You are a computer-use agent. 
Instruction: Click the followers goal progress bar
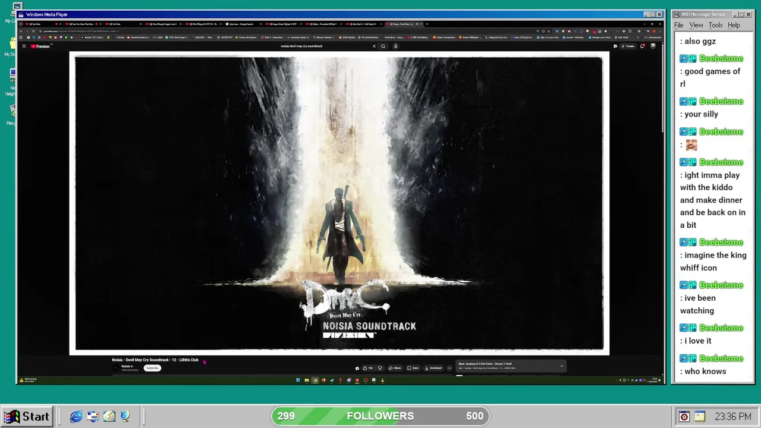(380, 416)
